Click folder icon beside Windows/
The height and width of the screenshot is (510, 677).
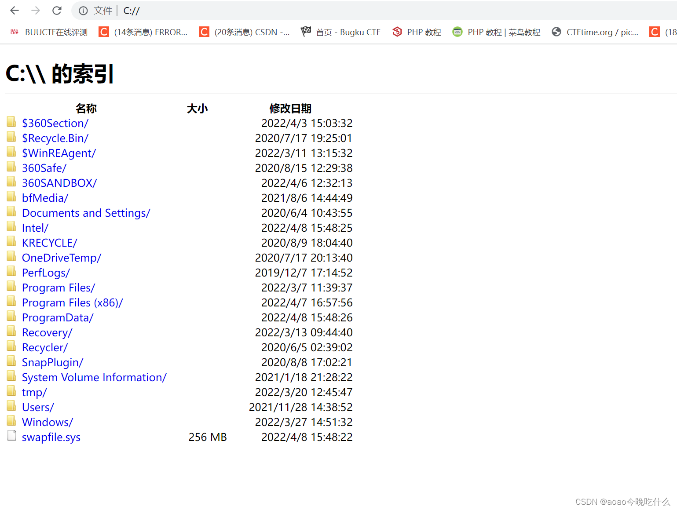click(12, 421)
